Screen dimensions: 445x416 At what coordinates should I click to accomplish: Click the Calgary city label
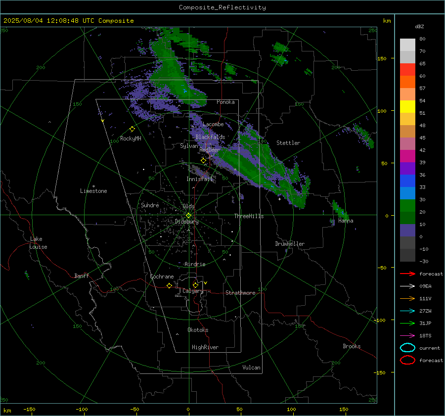[x=193, y=291]
